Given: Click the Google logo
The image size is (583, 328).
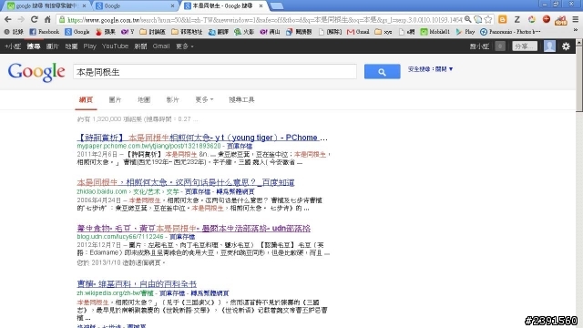Looking at the screenshot, I should [36, 72].
